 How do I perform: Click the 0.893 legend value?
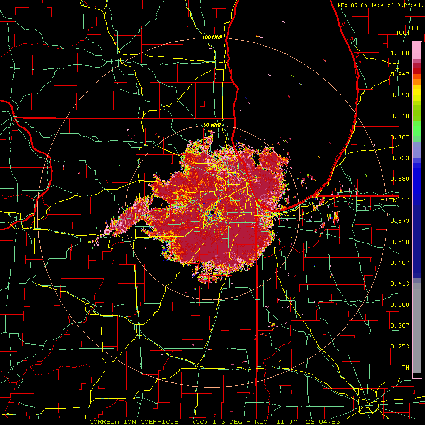400,95
